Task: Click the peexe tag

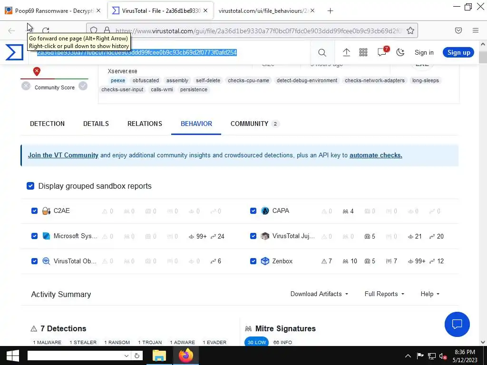Action: 118,80
